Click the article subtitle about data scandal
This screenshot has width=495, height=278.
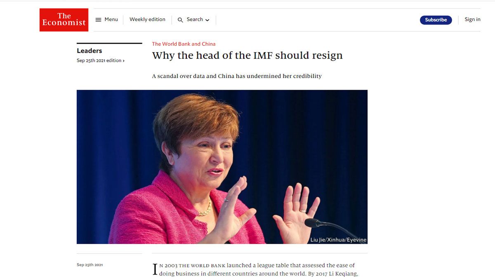click(237, 76)
